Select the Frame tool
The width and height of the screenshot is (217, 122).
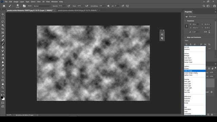[3, 33]
